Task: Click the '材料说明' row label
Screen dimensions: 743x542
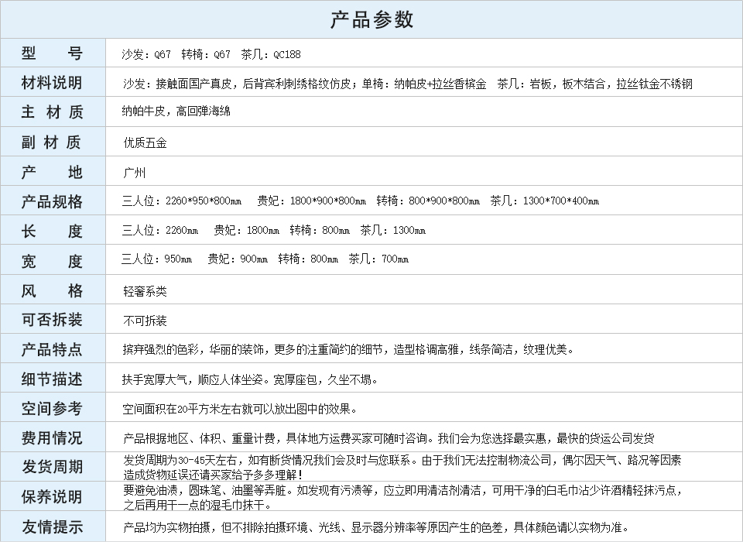Action: 52,83
